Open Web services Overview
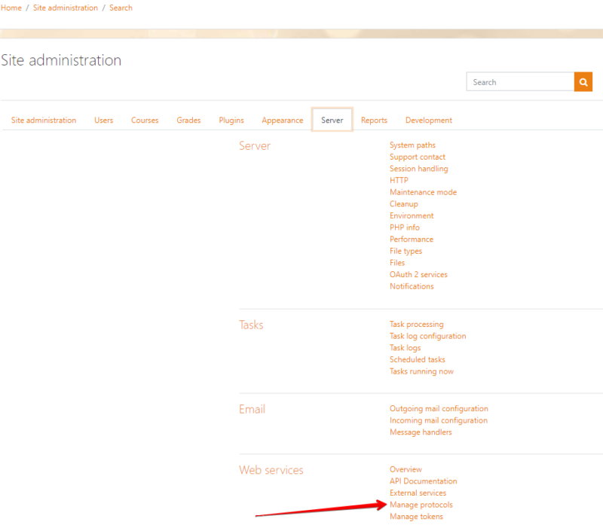Viewport: 603px width, 525px height. [406, 469]
